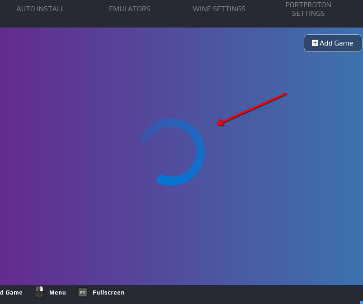Click the mouse icon beside Menu
The width and height of the screenshot is (363, 304).
coord(39,292)
